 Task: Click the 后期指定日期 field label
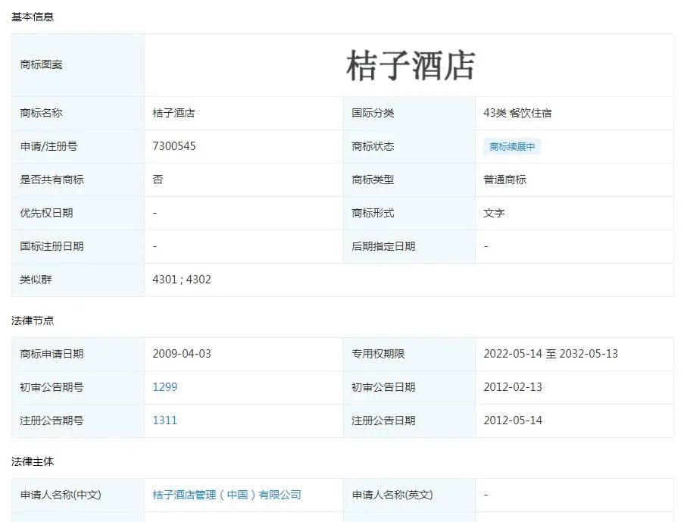[383, 246]
